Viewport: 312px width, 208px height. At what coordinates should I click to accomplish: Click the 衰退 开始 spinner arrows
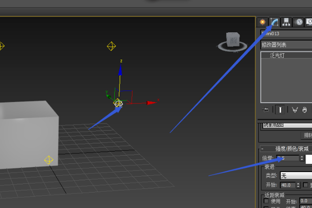298,185
